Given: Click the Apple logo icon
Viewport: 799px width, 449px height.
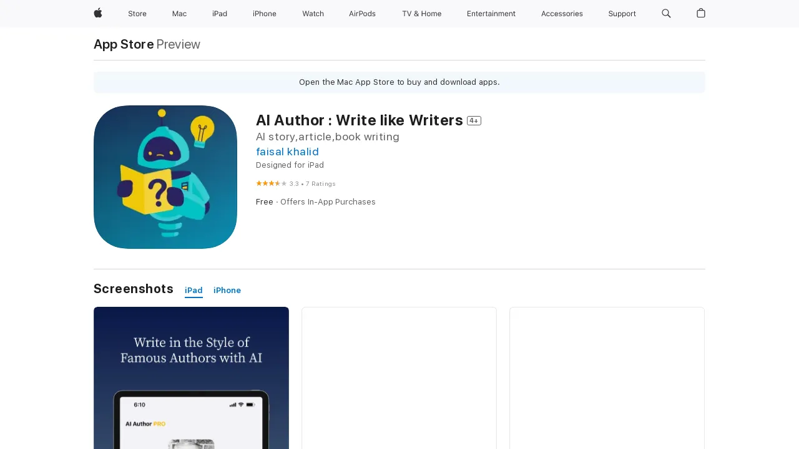Looking at the screenshot, I should pos(98,13).
